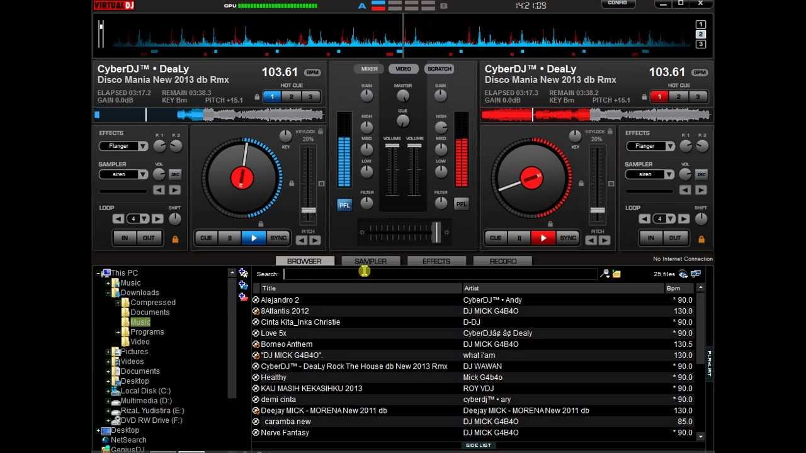Screen dimensions: 806x453
Task: Open the SIDE LIST panel
Action: coord(478,445)
